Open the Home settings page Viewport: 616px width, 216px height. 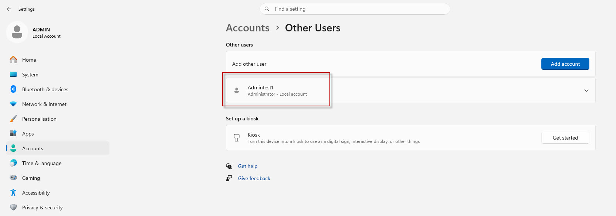click(58, 59)
